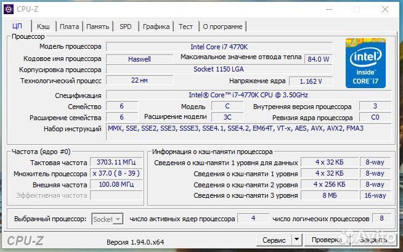Click the multiplier value x 37.0 ( 8 - 39 )
The image size is (403, 252).
116,173
